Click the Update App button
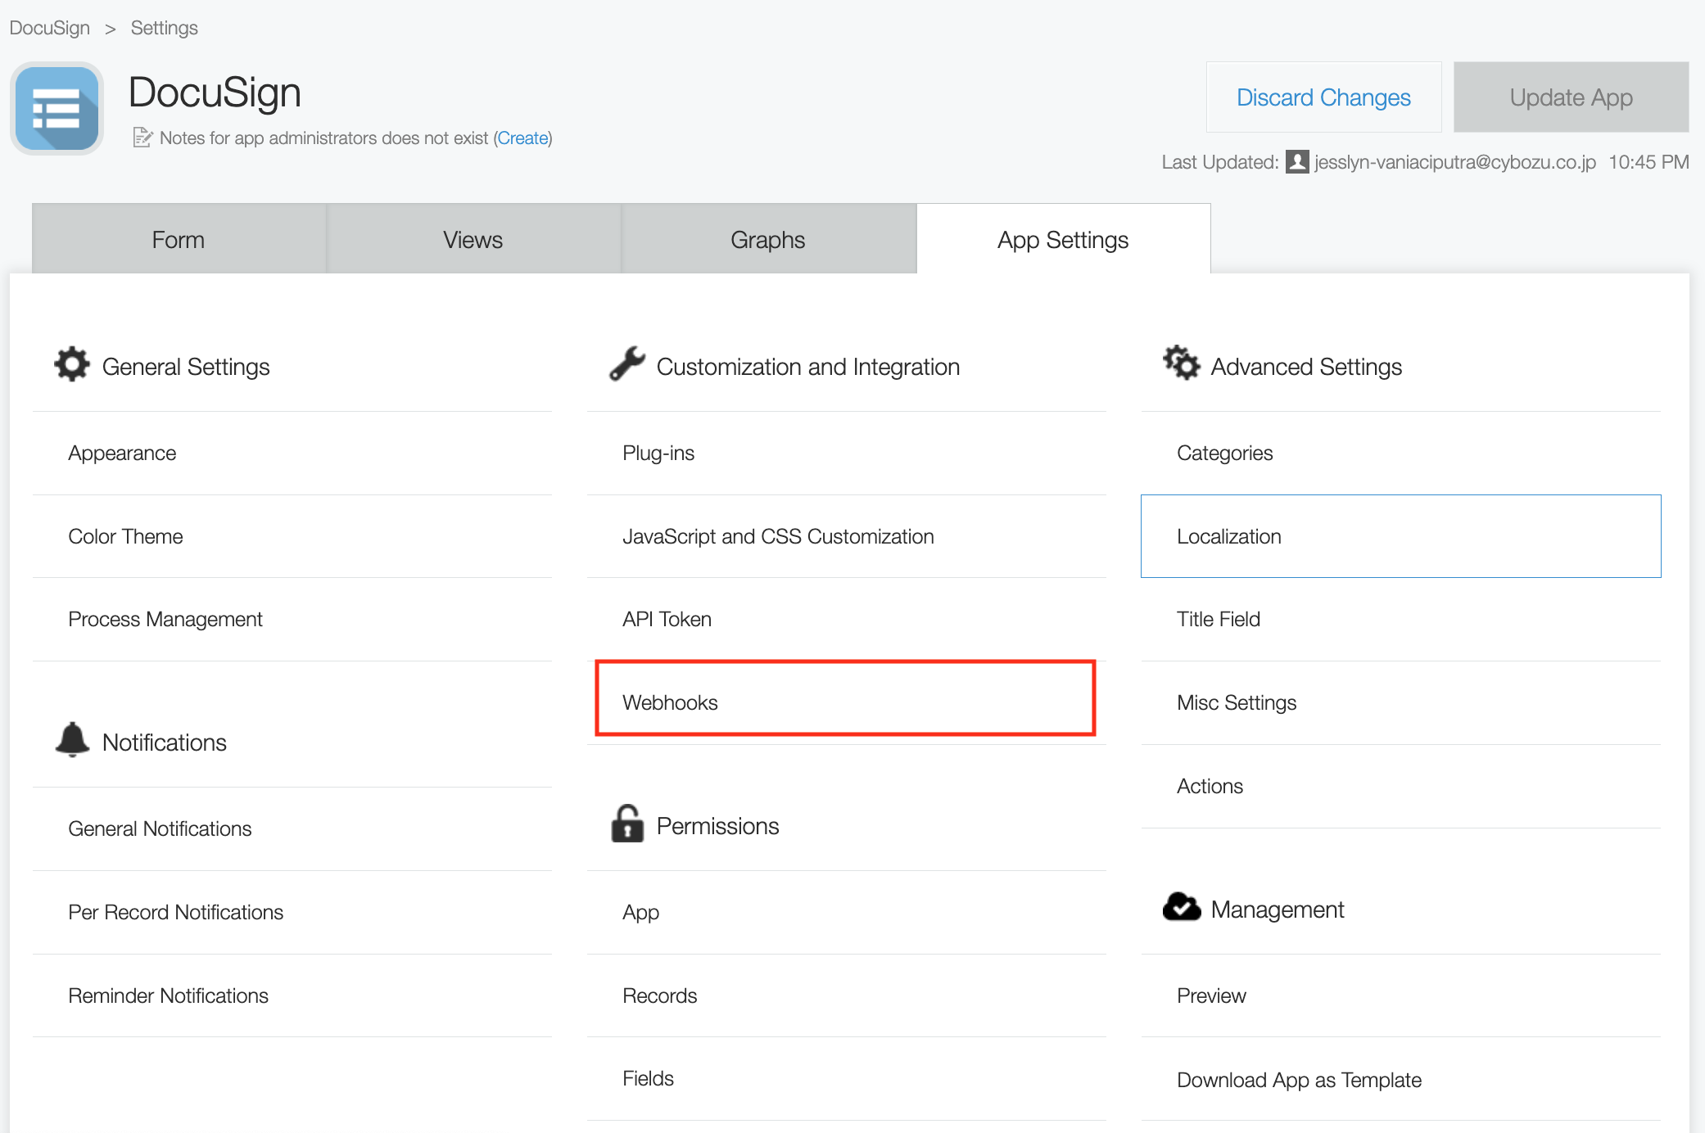This screenshot has width=1705, height=1133. coord(1571,97)
